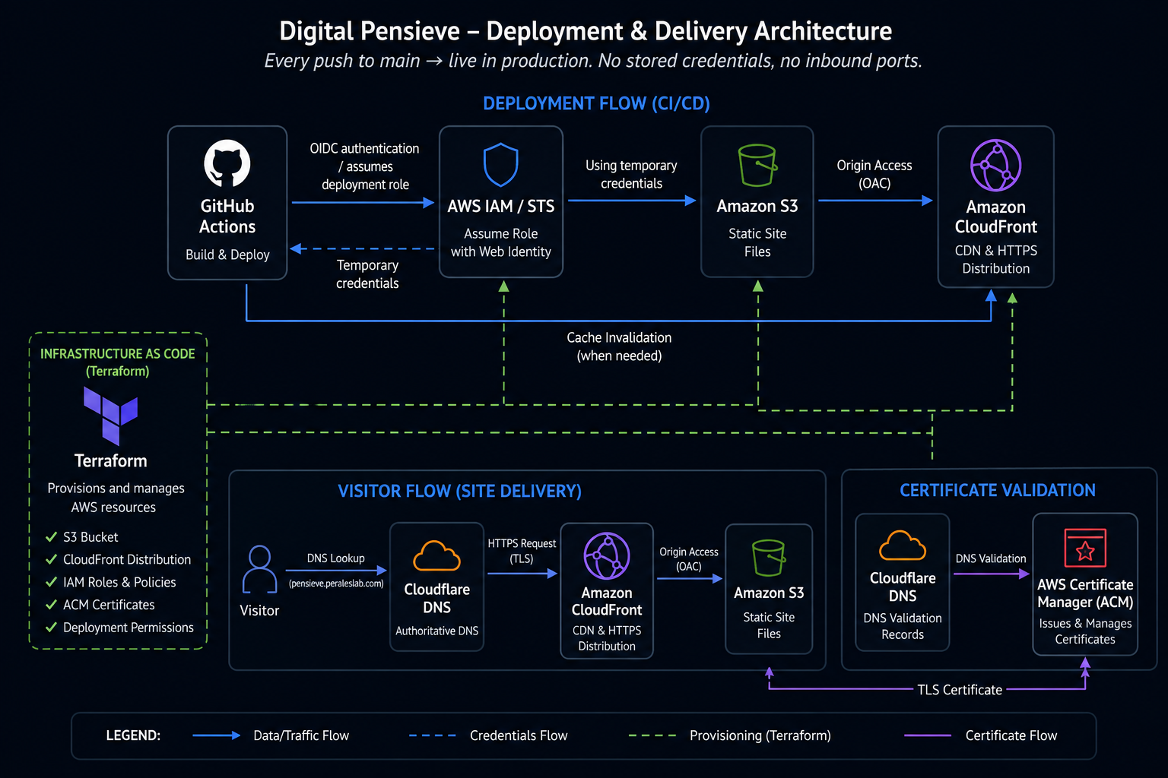Click the 'Deployment Permissions' list item

[x=129, y=628]
